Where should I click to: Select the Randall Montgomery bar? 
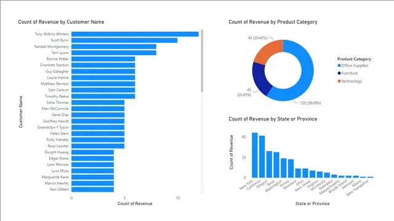114,47
